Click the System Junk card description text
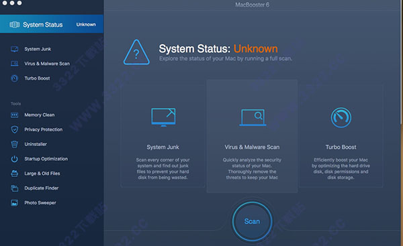403x246 pixels. pos(163,169)
